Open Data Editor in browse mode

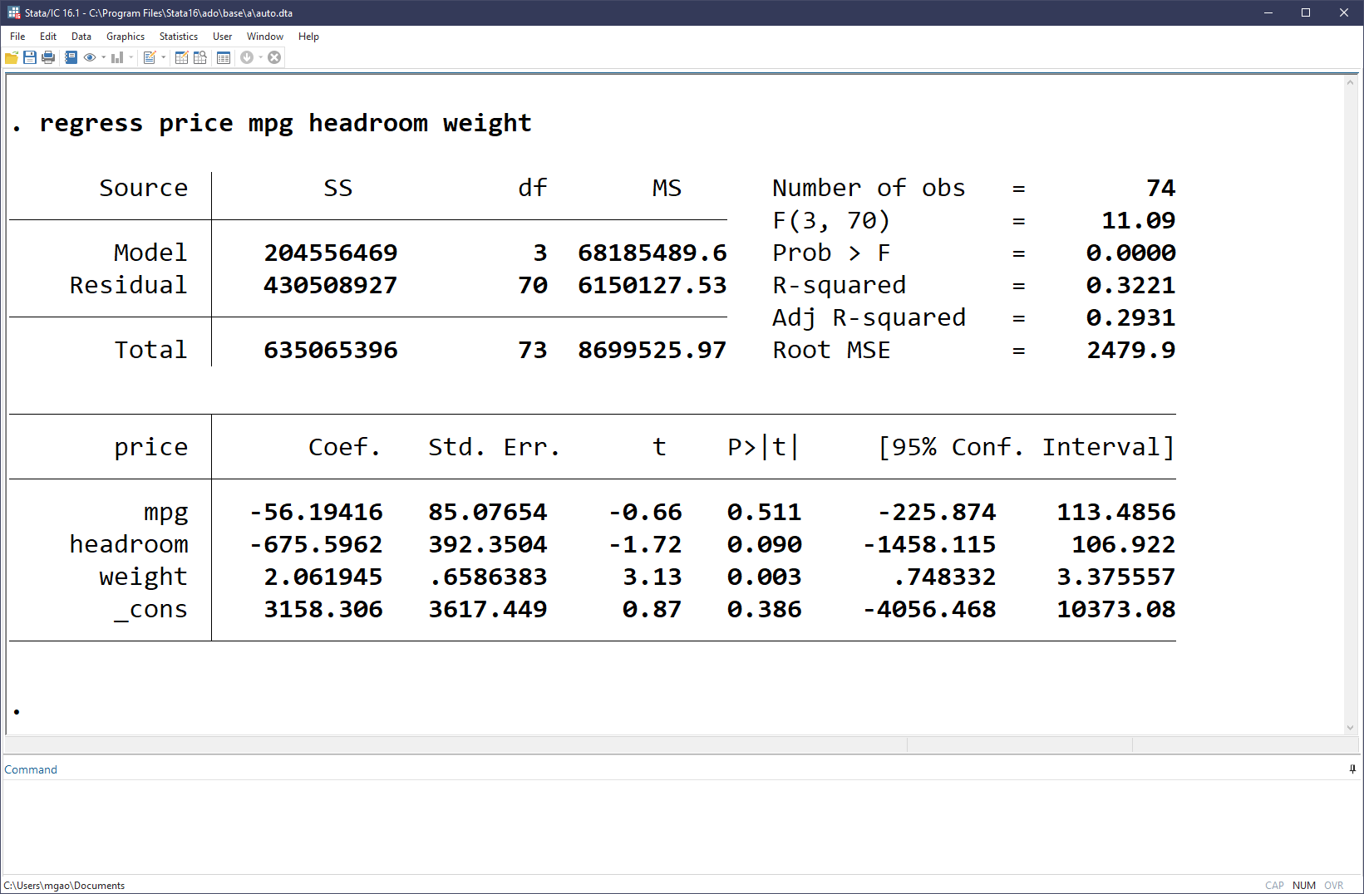tap(200, 57)
